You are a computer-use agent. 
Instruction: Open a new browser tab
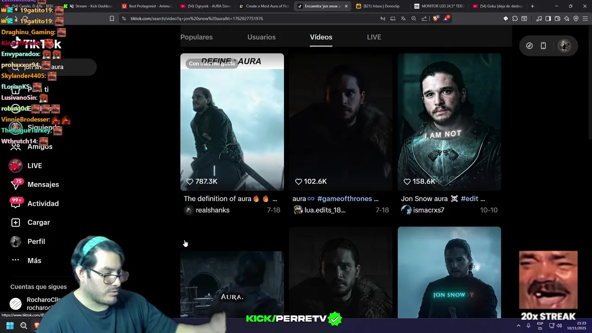click(x=532, y=6)
